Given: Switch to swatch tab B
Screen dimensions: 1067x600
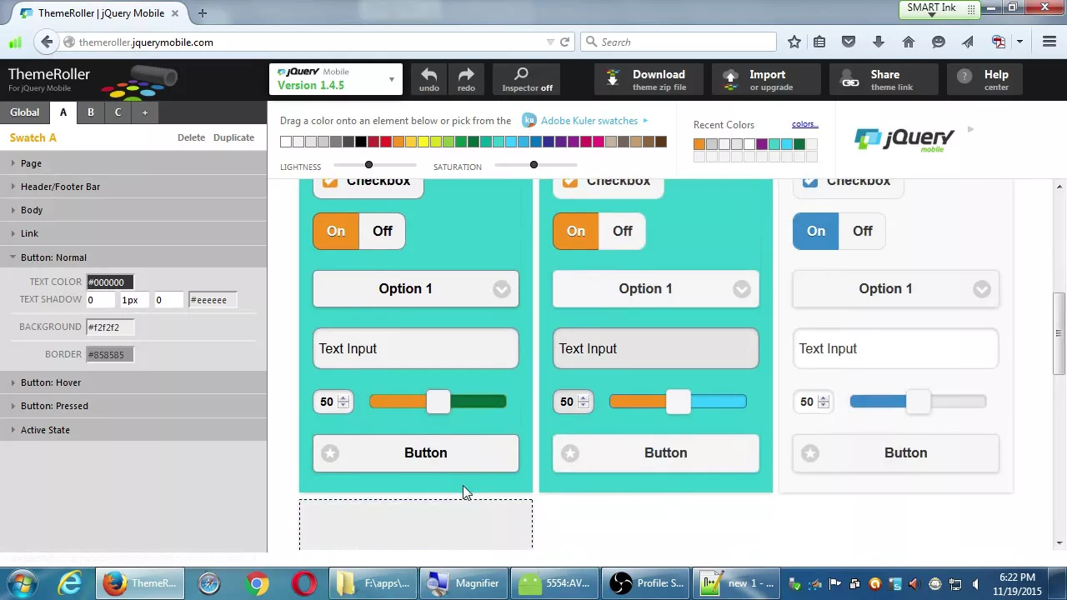Looking at the screenshot, I should click(x=91, y=112).
